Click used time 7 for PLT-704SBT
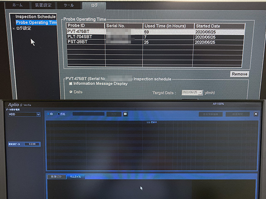Screen dimensions: 266x199 click(x=145, y=37)
